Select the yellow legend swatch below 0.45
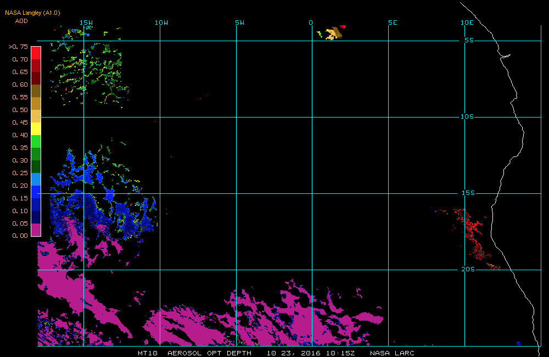The image size is (549, 357). 36,129
